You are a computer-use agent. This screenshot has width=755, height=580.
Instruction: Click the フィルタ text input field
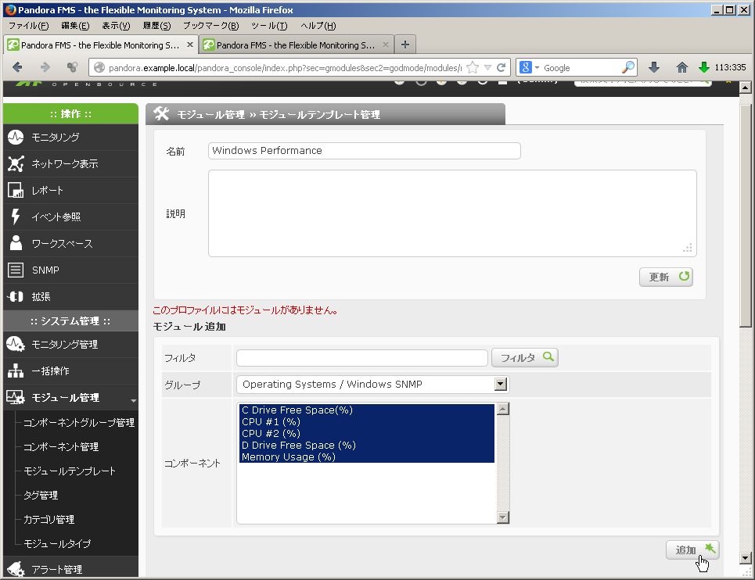362,358
